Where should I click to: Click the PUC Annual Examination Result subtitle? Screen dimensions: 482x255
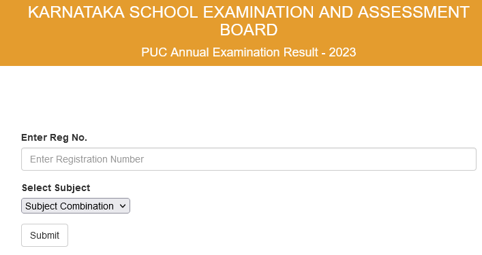coord(248,52)
